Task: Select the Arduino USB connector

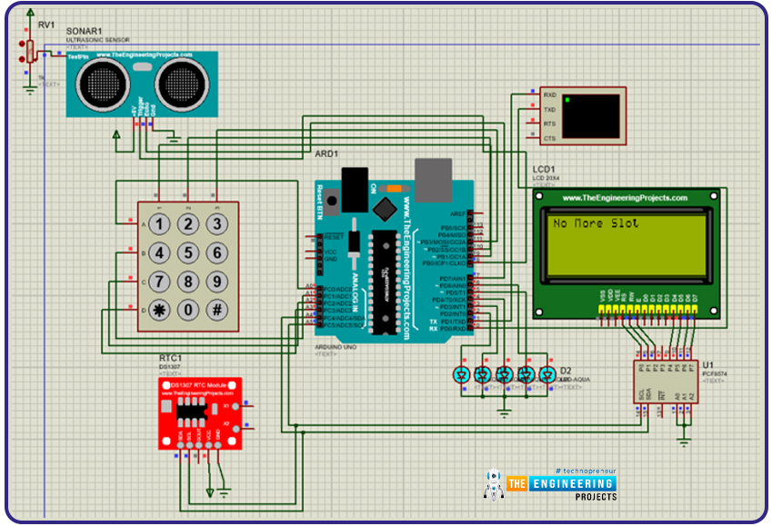Action: 433,179
